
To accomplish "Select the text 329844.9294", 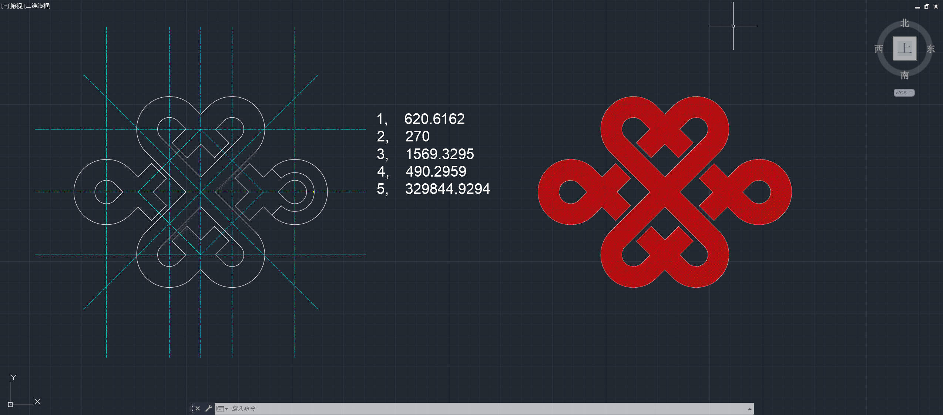I will coord(447,189).
